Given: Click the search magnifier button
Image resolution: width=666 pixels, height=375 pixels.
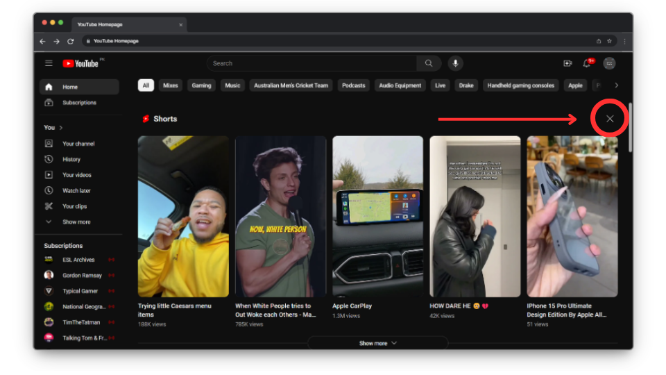Looking at the screenshot, I should 429,63.
